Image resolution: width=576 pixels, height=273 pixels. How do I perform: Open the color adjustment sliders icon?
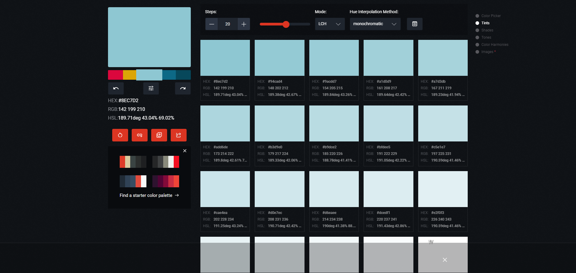click(151, 88)
